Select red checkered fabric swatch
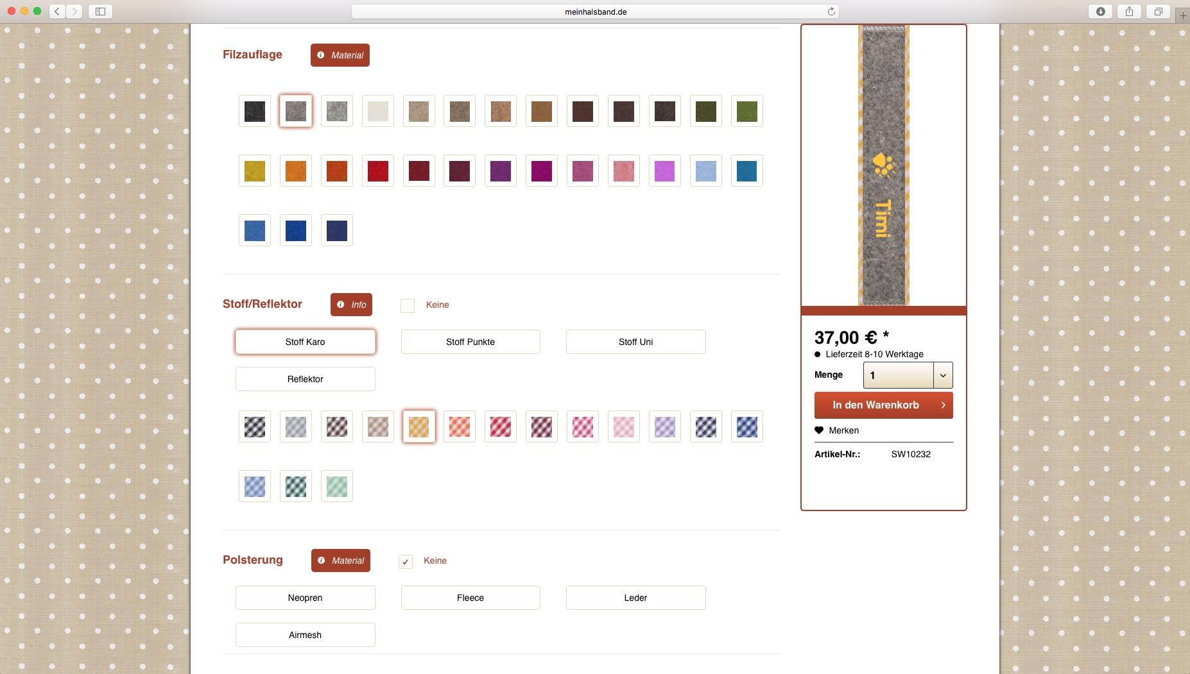This screenshot has width=1190, height=674. click(501, 426)
